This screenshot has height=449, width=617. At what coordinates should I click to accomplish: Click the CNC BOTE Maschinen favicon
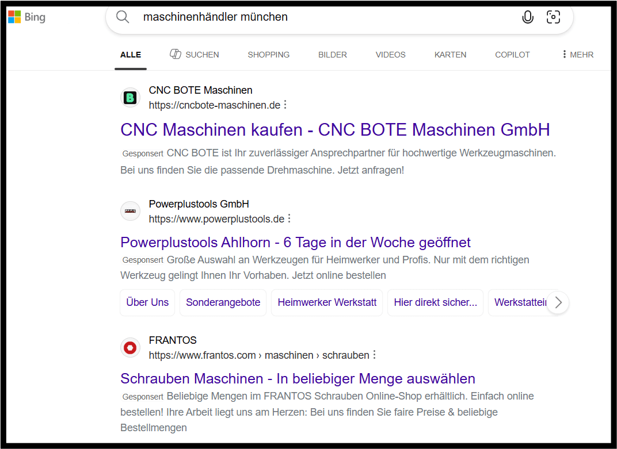(130, 97)
